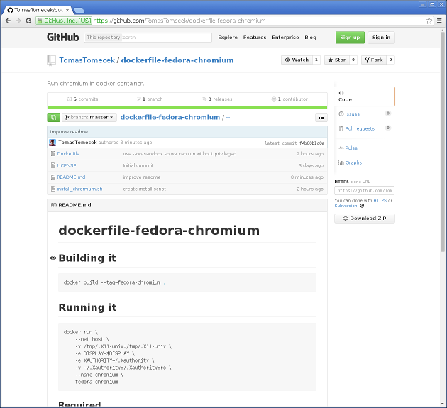Click the HTTPS link in clone instructions
The image size is (447, 408).
pyautogui.click(x=380, y=200)
